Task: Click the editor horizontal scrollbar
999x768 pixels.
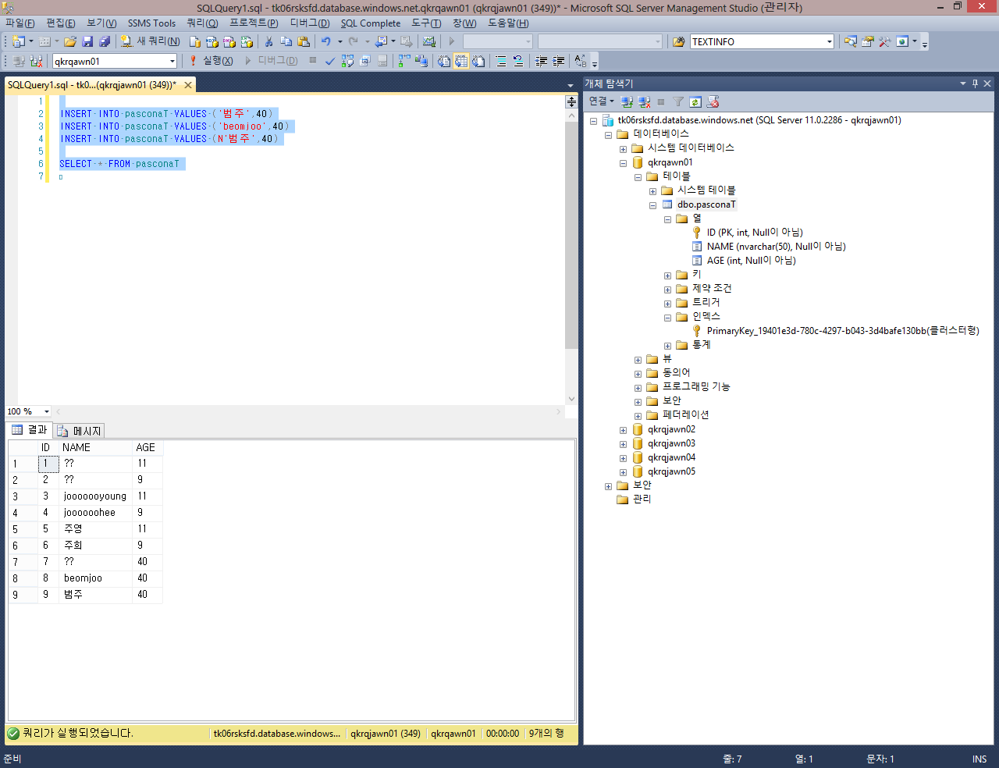Action: [x=309, y=411]
